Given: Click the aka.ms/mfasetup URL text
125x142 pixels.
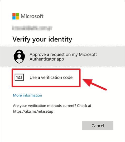Looking at the screenshot, I should point(33,111).
